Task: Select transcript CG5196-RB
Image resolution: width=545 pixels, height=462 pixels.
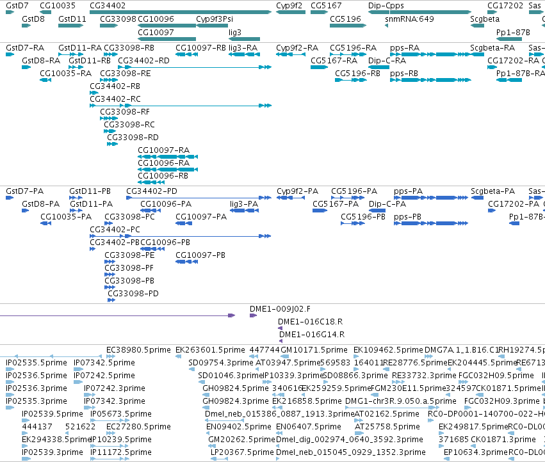Action: point(357,74)
